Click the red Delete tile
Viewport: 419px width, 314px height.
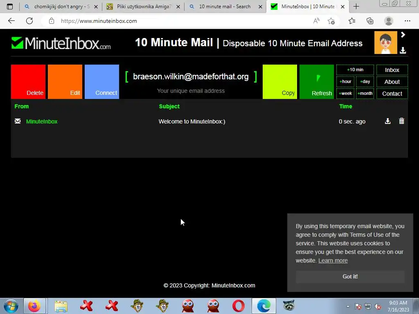[x=28, y=82]
